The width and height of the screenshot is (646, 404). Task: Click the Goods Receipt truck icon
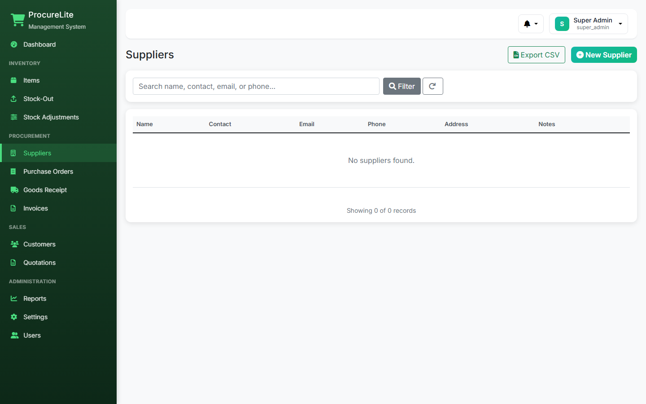[14, 190]
